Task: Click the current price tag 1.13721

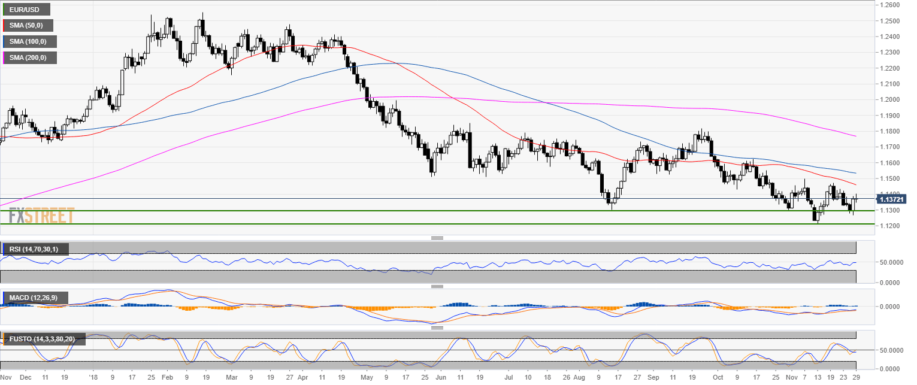Action: click(x=893, y=199)
